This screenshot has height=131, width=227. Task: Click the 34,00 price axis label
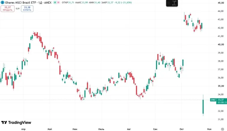221,94
